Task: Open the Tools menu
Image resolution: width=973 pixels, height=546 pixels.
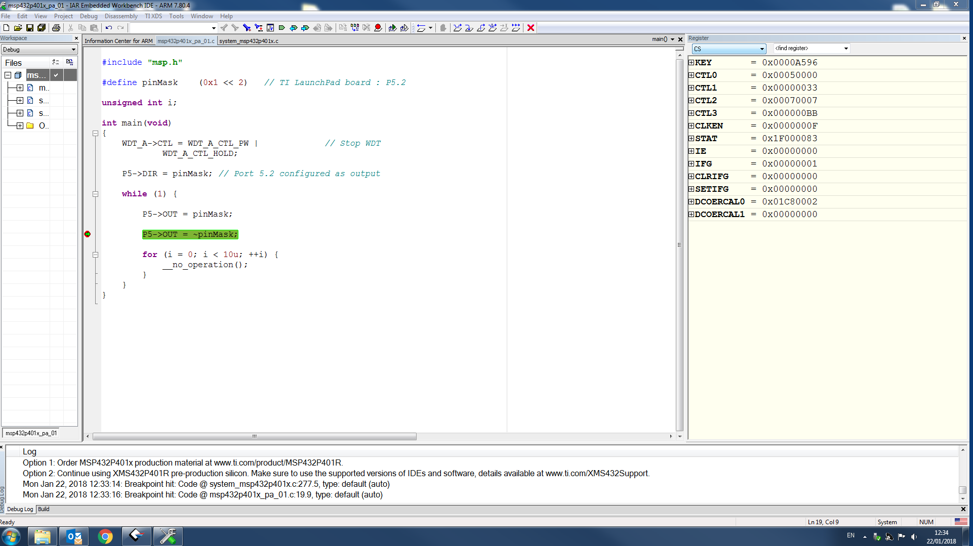Action: 176,16
